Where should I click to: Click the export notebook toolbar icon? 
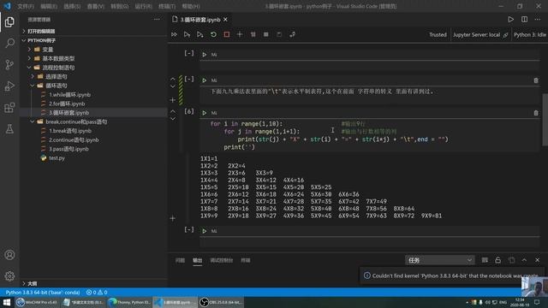click(x=292, y=34)
